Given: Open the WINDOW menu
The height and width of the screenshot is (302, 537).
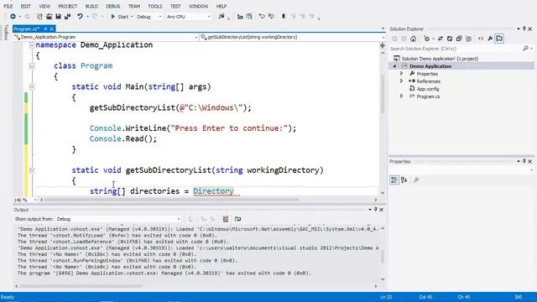Looking at the screenshot, I should pos(198,6).
